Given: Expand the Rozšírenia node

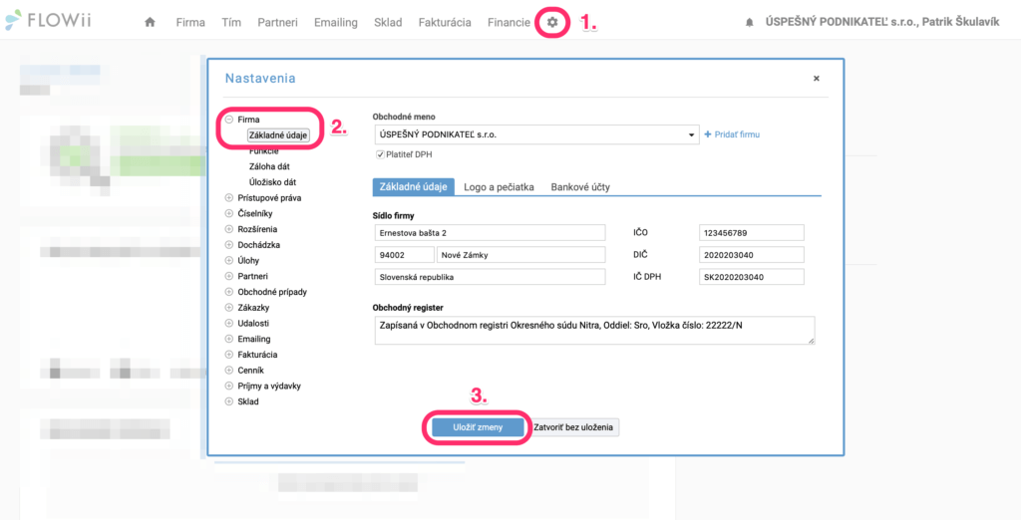Looking at the screenshot, I should pos(229,229).
